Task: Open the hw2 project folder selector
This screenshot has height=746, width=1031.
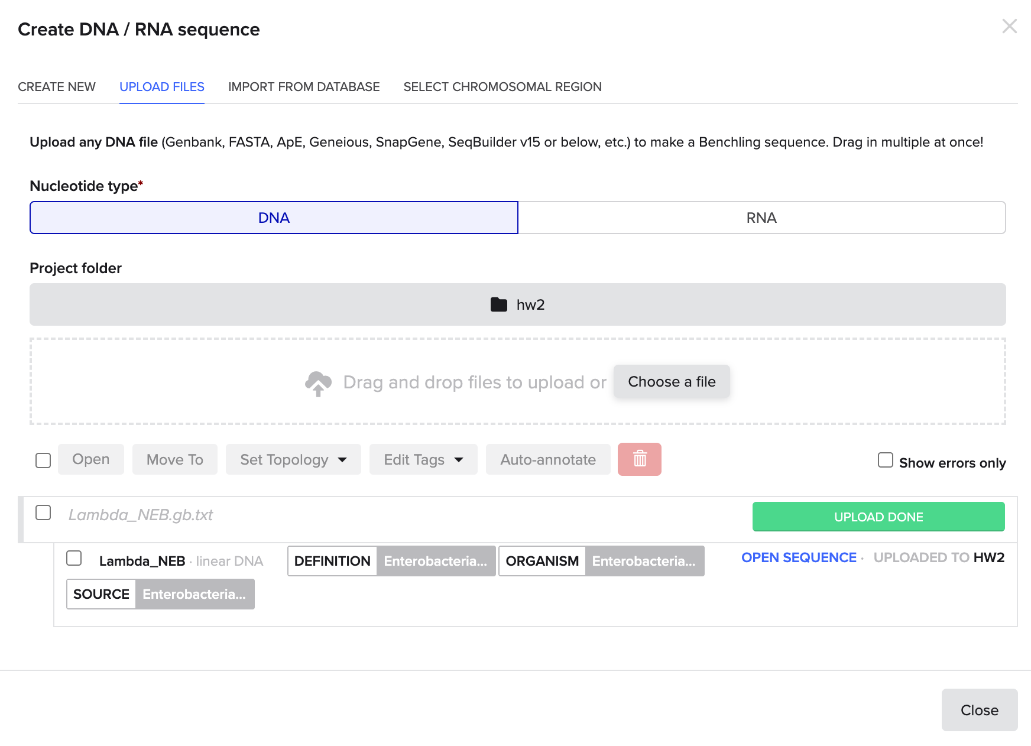Action: [517, 304]
